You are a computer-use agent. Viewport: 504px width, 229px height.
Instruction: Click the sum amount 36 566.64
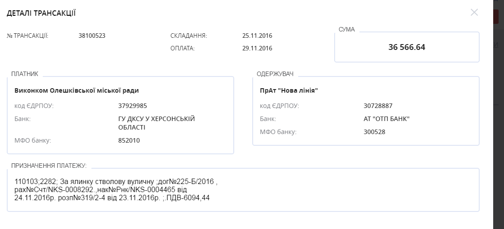(x=407, y=47)
